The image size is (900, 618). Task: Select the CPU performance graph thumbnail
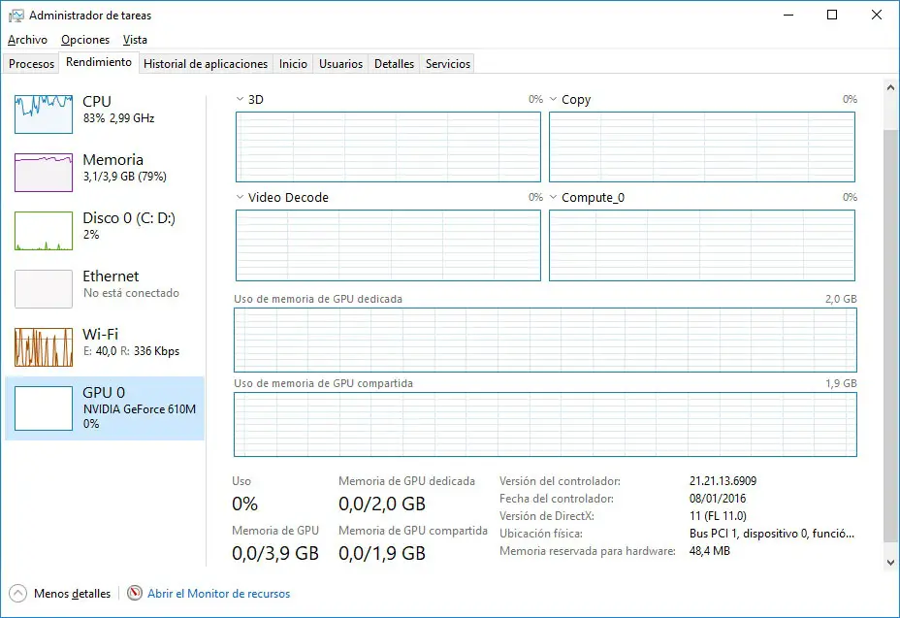coord(44,114)
